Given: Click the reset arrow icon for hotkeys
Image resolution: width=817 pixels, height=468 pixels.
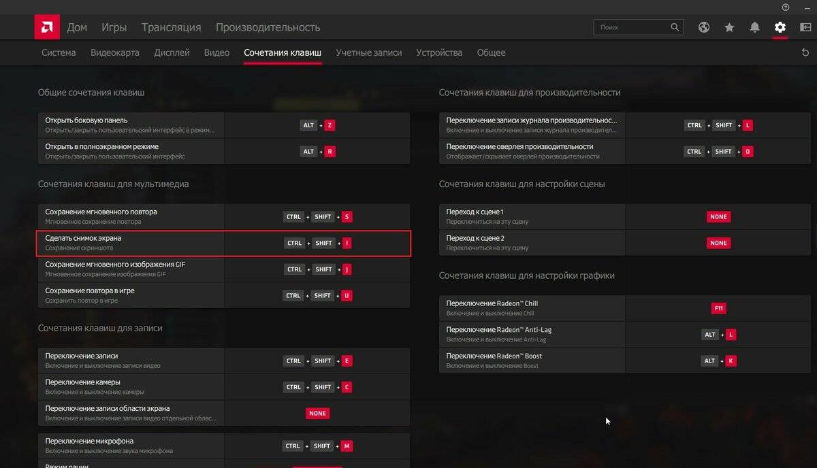Looking at the screenshot, I should click(805, 52).
